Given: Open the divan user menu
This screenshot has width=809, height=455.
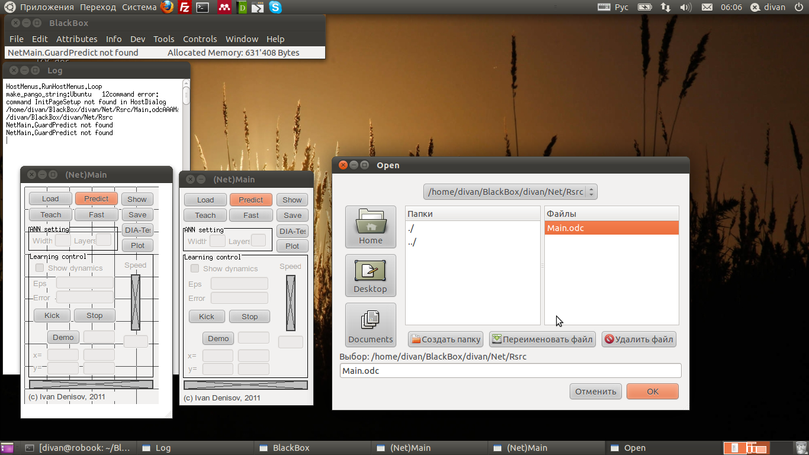Looking at the screenshot, I should point(768,7).
